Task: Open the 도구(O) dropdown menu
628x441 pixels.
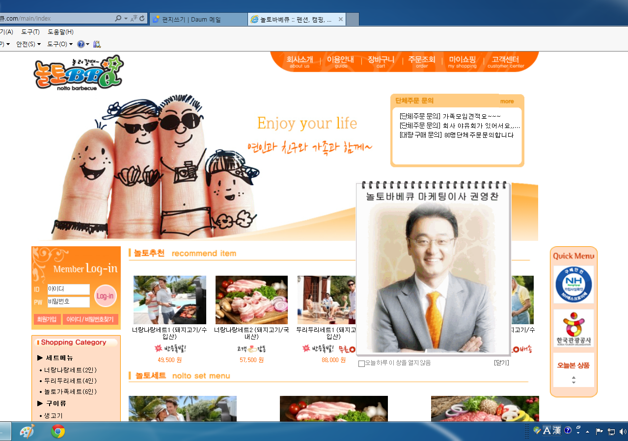Action: click(x=59, y=44)
